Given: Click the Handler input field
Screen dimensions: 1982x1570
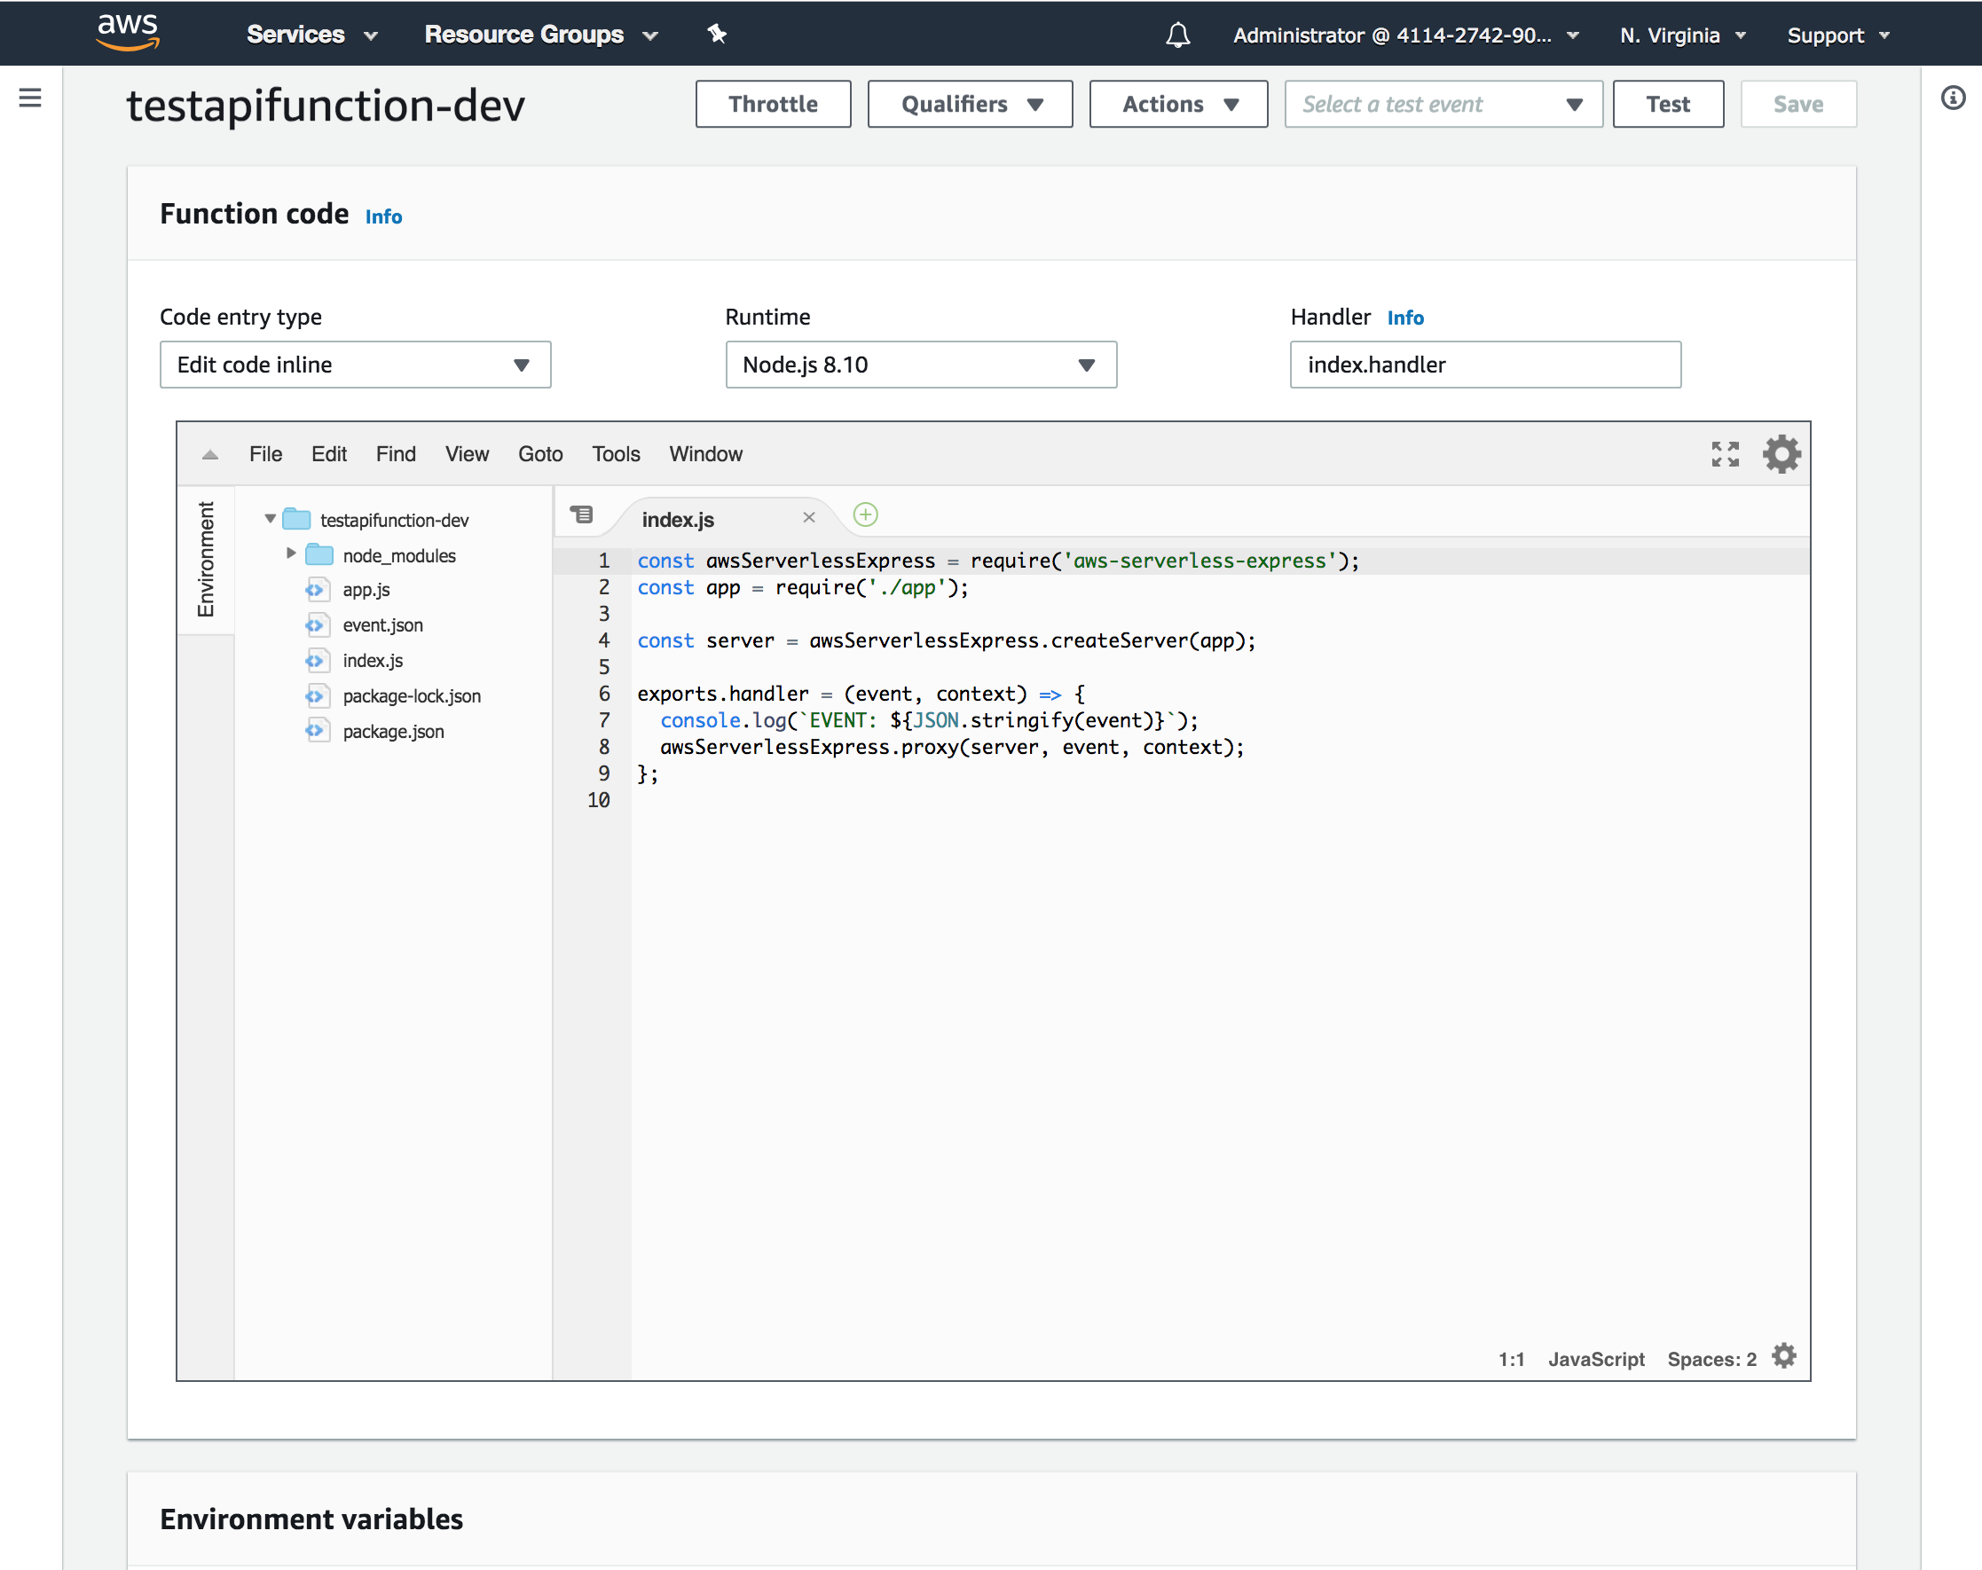Looking at the screenshot, I should coord(1484,365).
